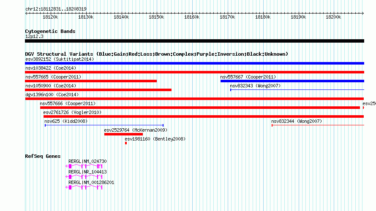Open the esv2761726 (Vogler2010) label

72,112
